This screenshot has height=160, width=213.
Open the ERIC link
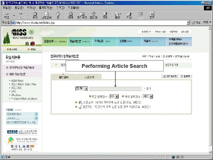tap(14, 91)
